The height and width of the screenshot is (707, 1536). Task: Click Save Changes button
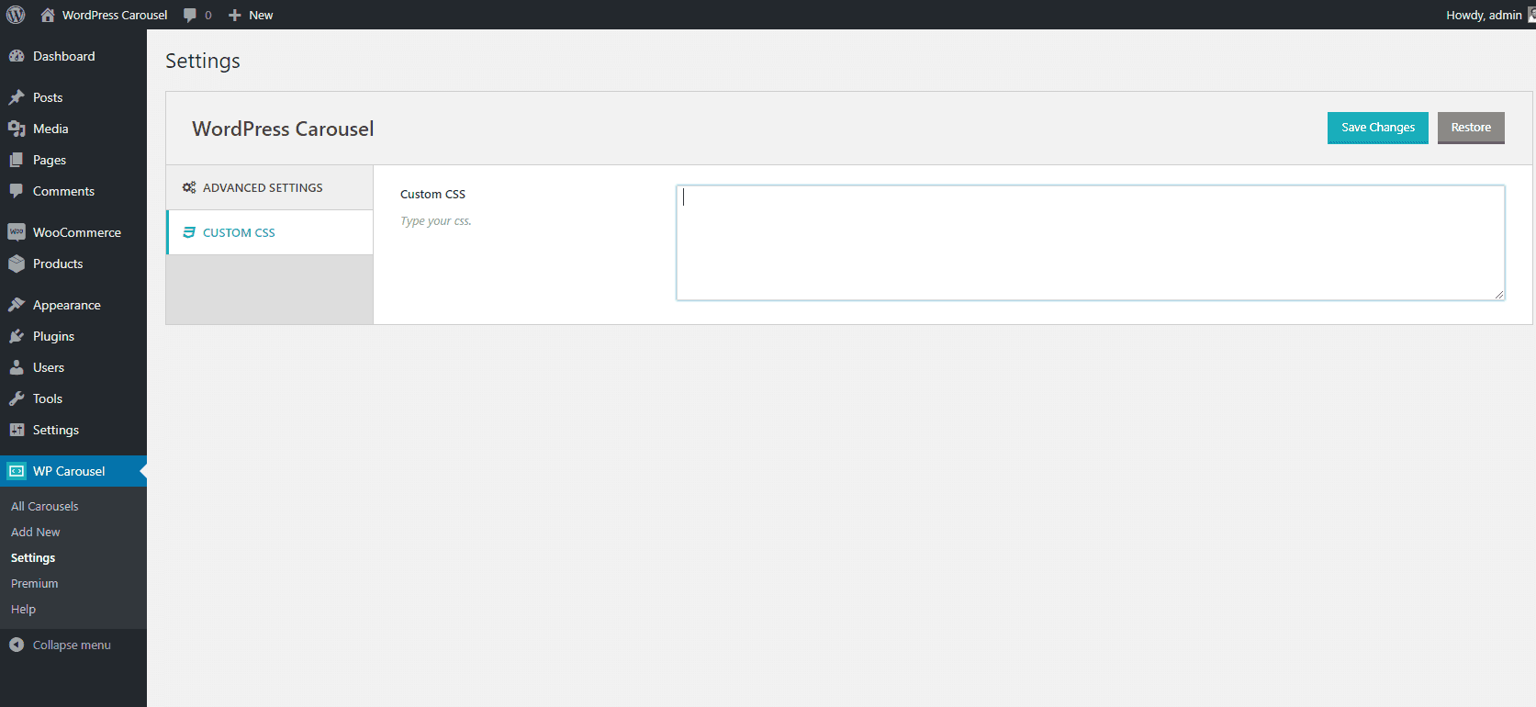pyautogui.click(x=1377, y=128)
